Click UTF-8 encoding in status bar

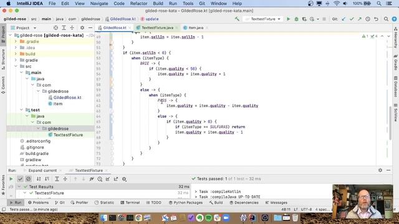click(306, 210)
